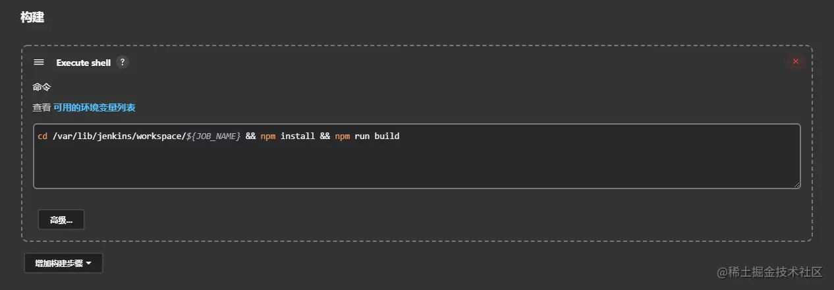Click the 查看 text before the link
The height and width of the screenshot is (290, 834).
click(42, 107)
